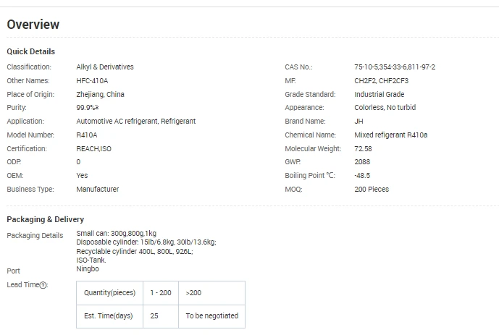Click the Quick Details subheading

point(31,51)
